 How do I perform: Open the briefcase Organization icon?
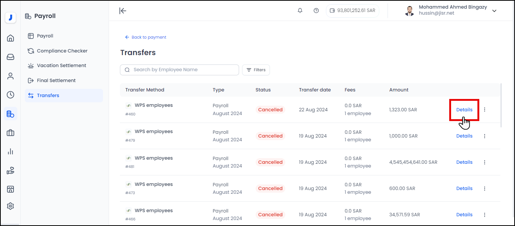click(10, 133)
